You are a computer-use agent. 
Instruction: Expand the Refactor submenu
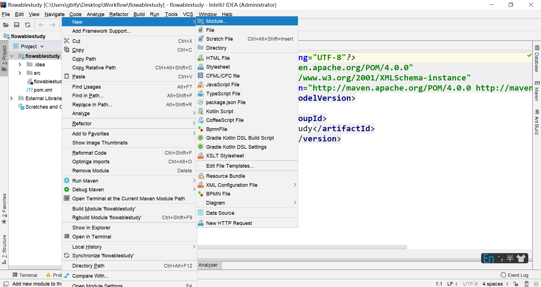[194, 124]
